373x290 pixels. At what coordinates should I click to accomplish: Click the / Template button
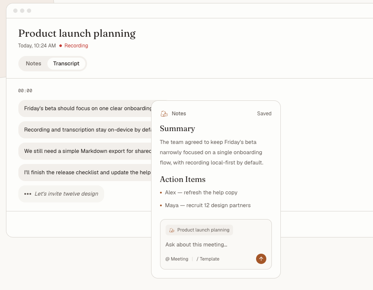point(208,259)
